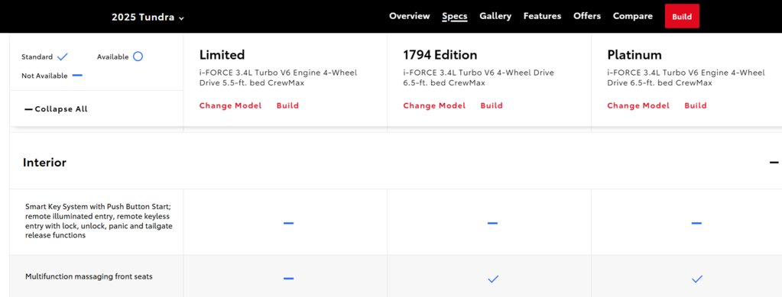Image resolution: width=782 pixels, height=297 pixels.
Task: Collapse all spec sections
Action: [x=56, y=109]
